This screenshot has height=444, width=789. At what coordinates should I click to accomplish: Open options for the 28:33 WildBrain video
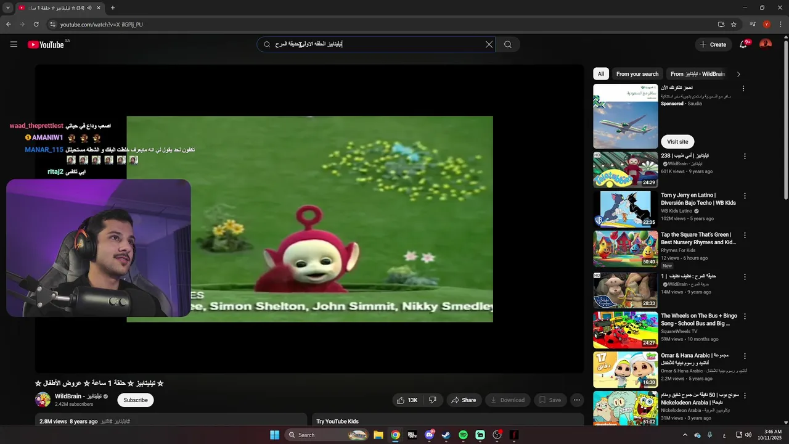(x=745, y=277)
